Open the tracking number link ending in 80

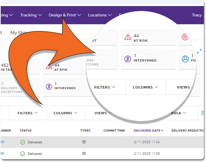point(2,153)
